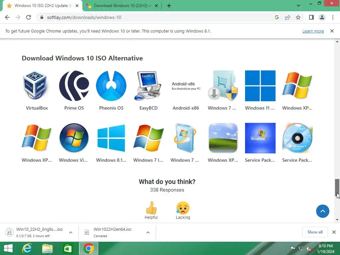Click the Helpful thumbs-up reaction

coord(151,210)
